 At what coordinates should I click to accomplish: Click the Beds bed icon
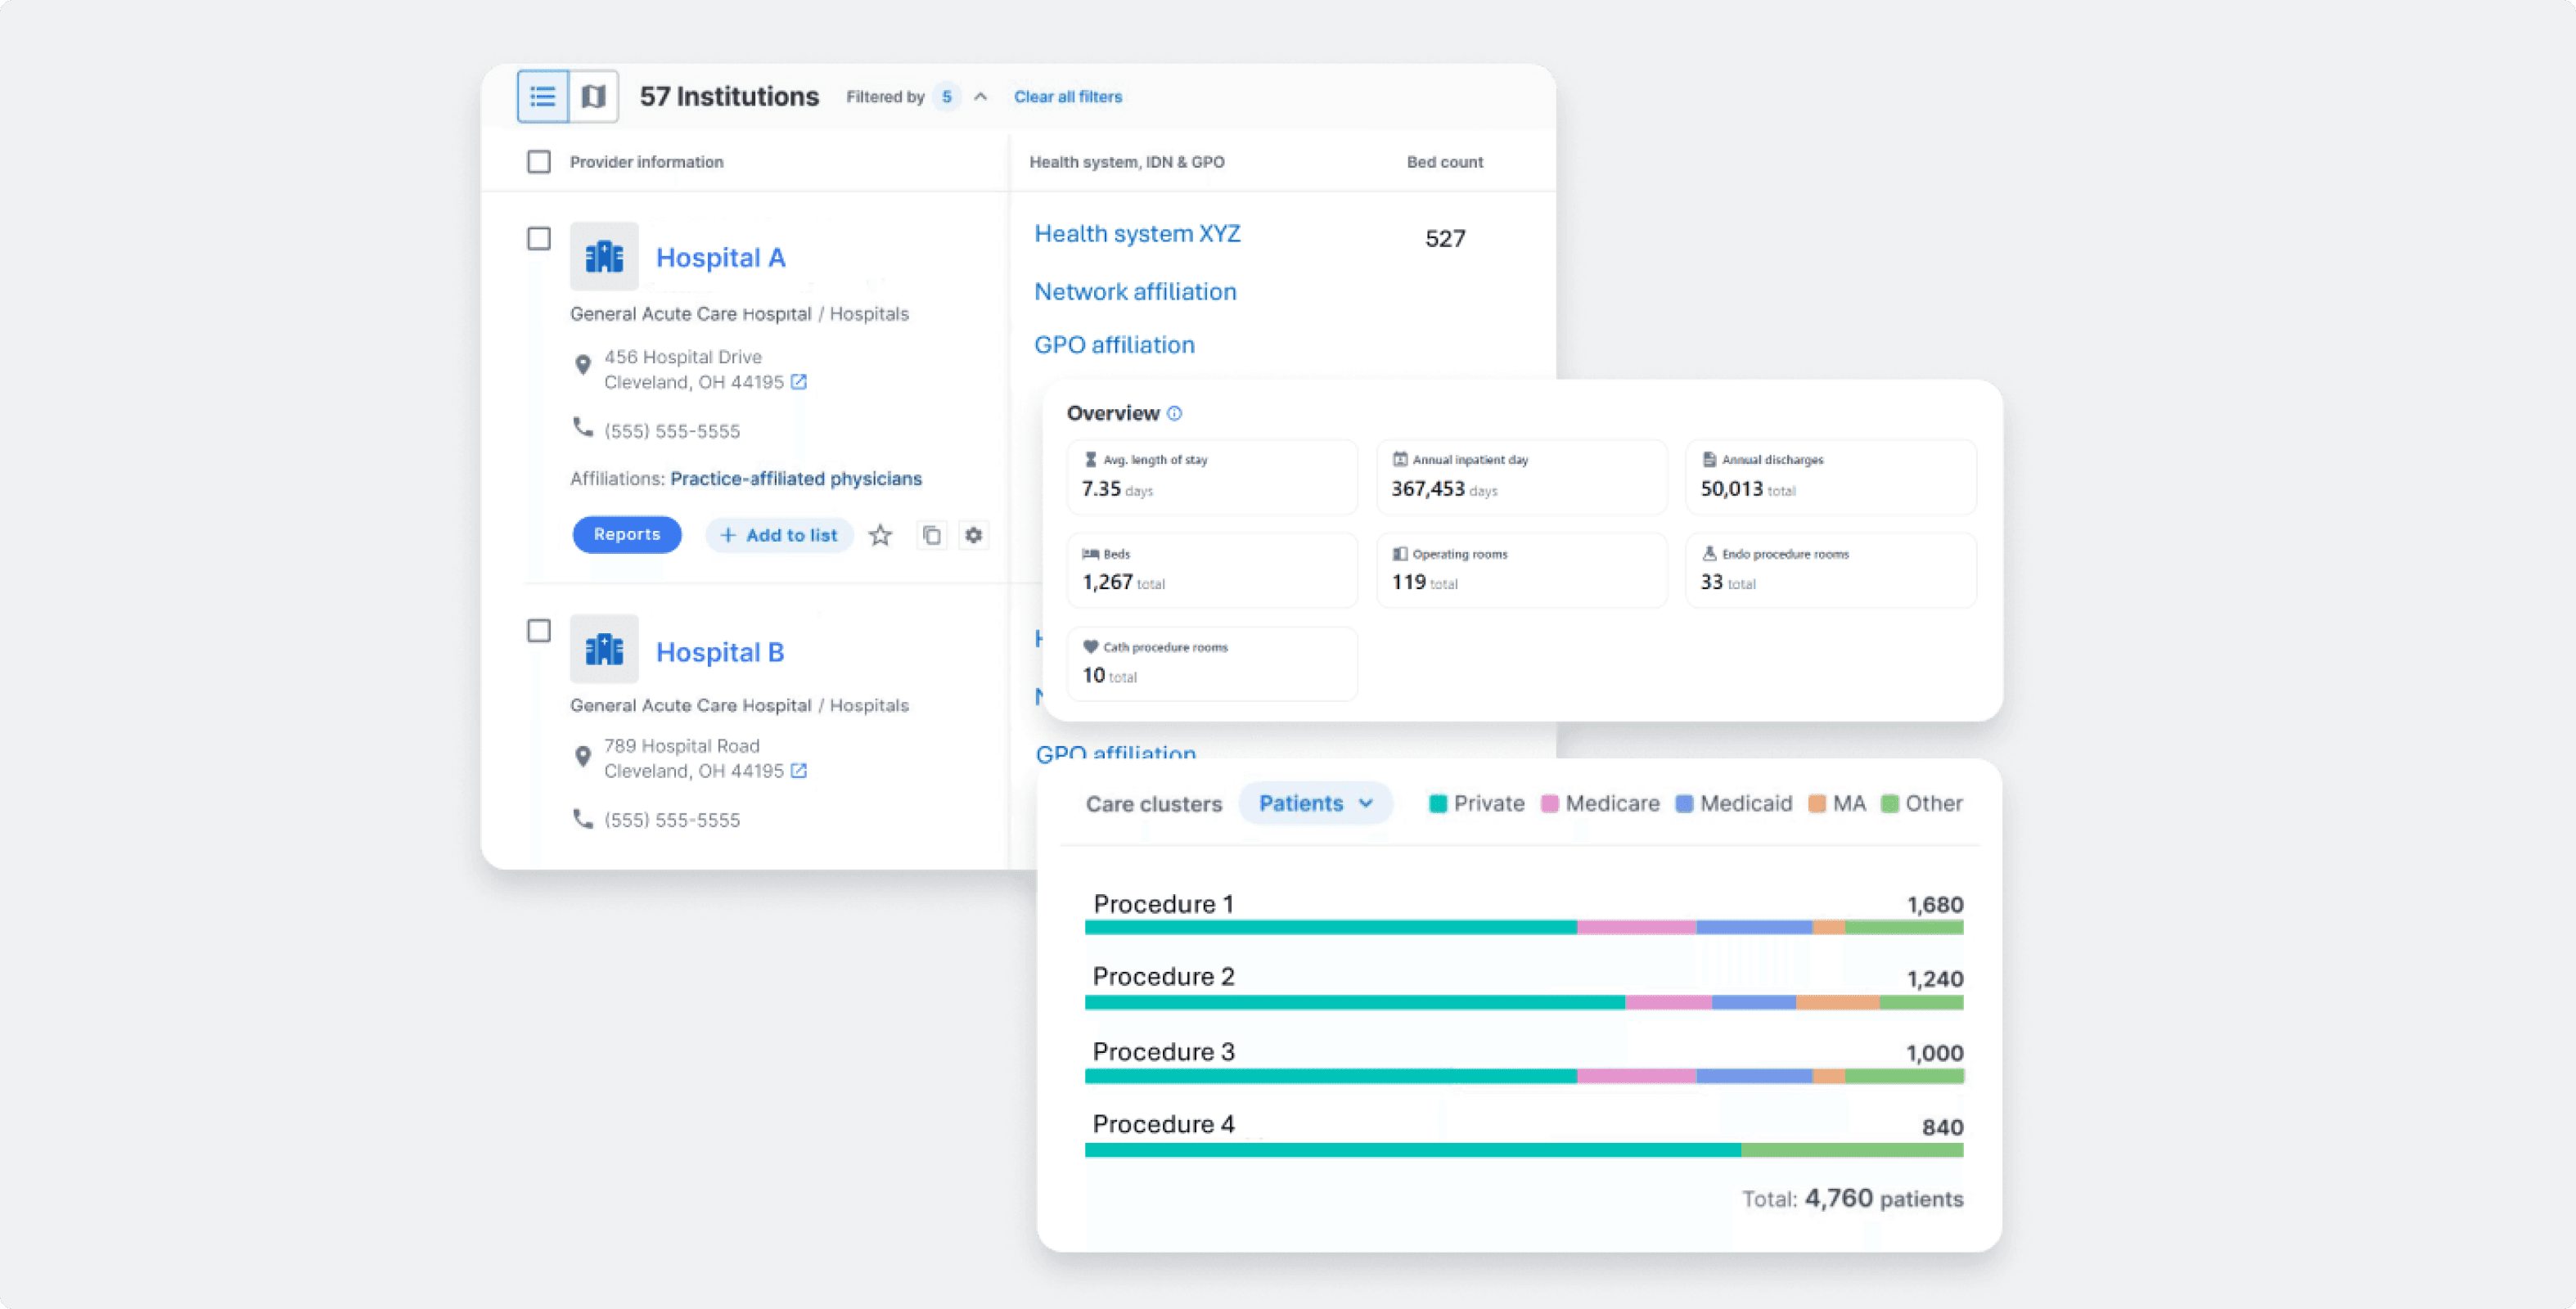pos(1090,554)
